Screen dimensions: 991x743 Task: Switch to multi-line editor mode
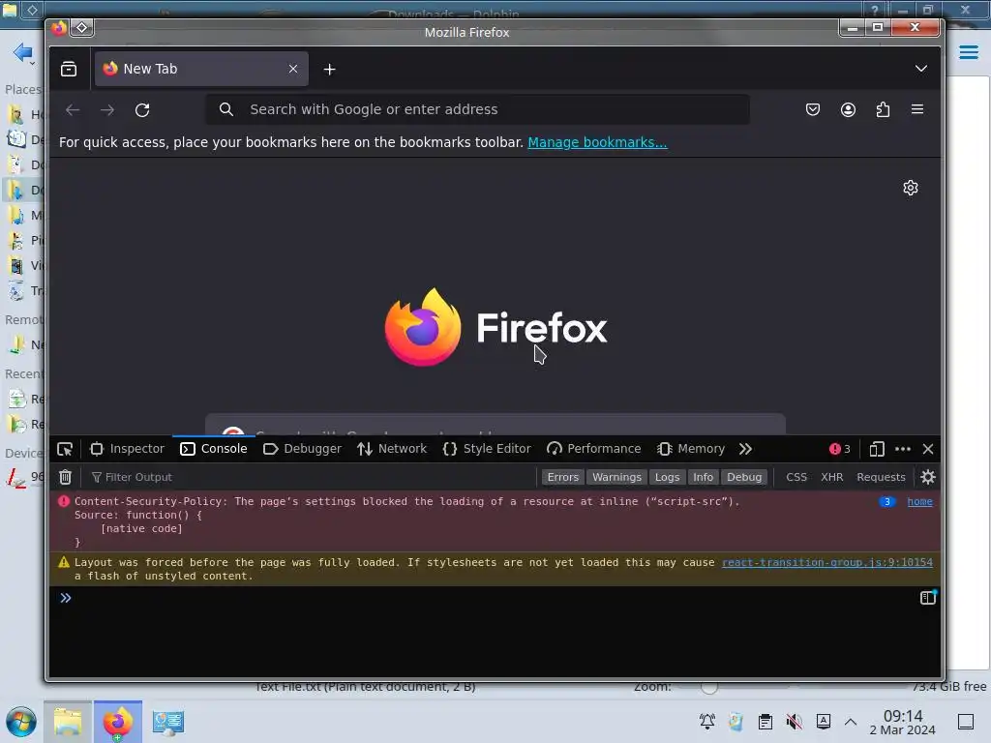point(928,598)
